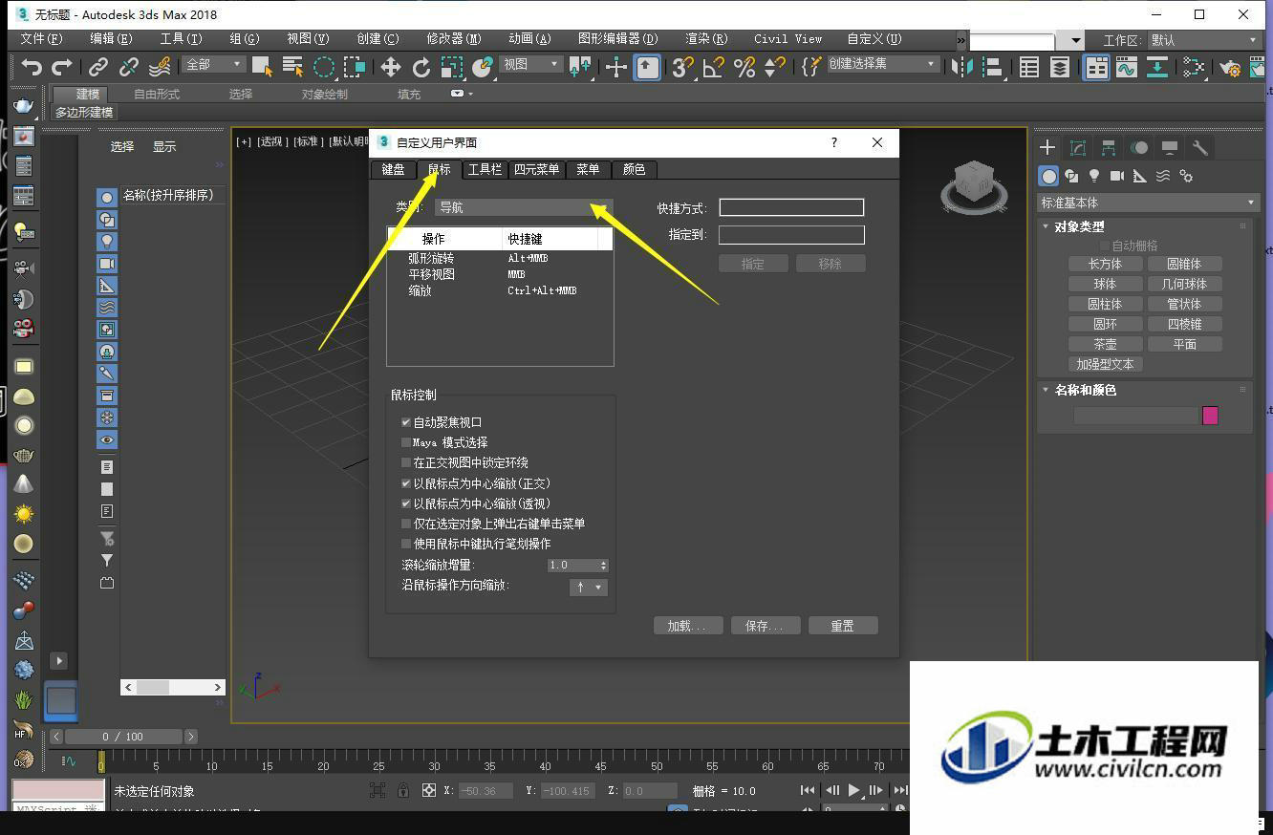Adjust the 滚轮缩放增量 spinner arrows
The height and width of the screenshot is (835, 1273).
coord(603,566)
